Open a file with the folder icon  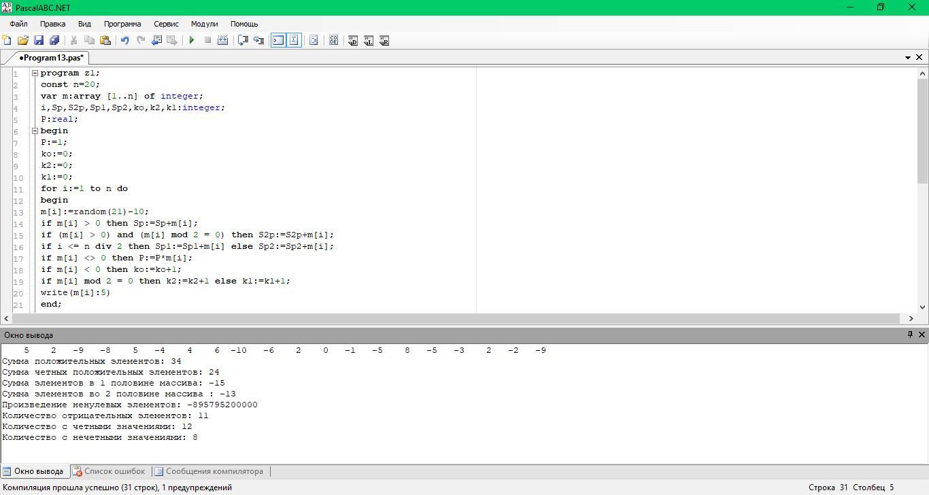[22, 41]
